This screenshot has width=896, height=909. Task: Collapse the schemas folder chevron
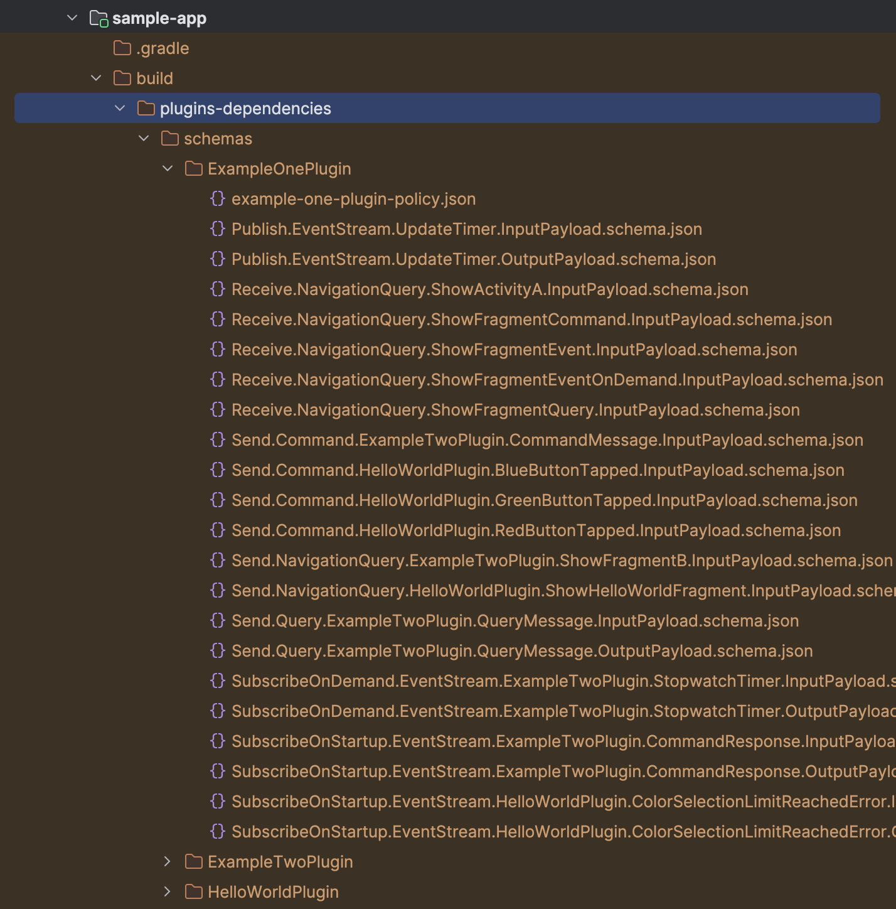point(143,138)
